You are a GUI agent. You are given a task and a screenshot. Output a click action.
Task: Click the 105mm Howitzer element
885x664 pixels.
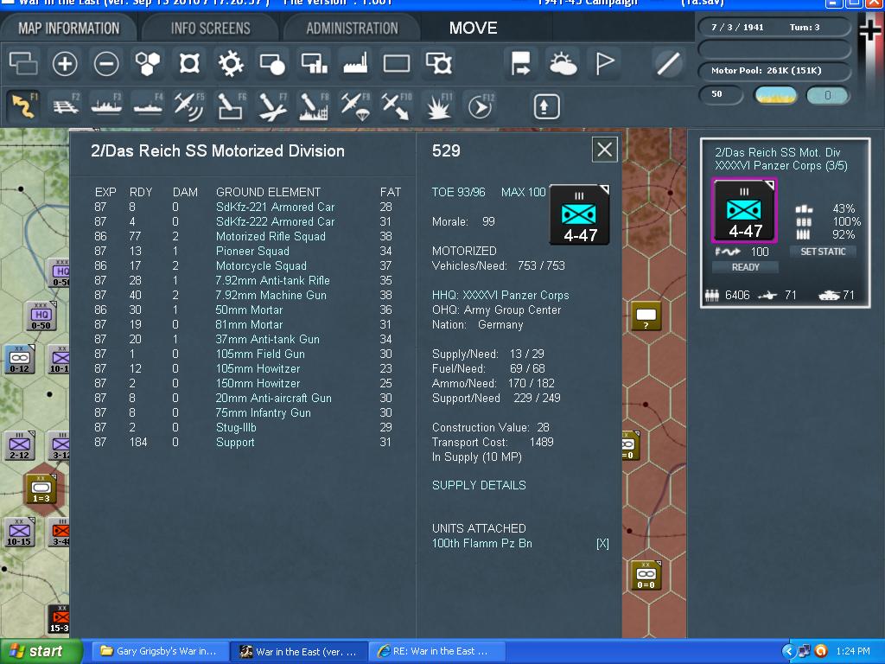[258, 368]
